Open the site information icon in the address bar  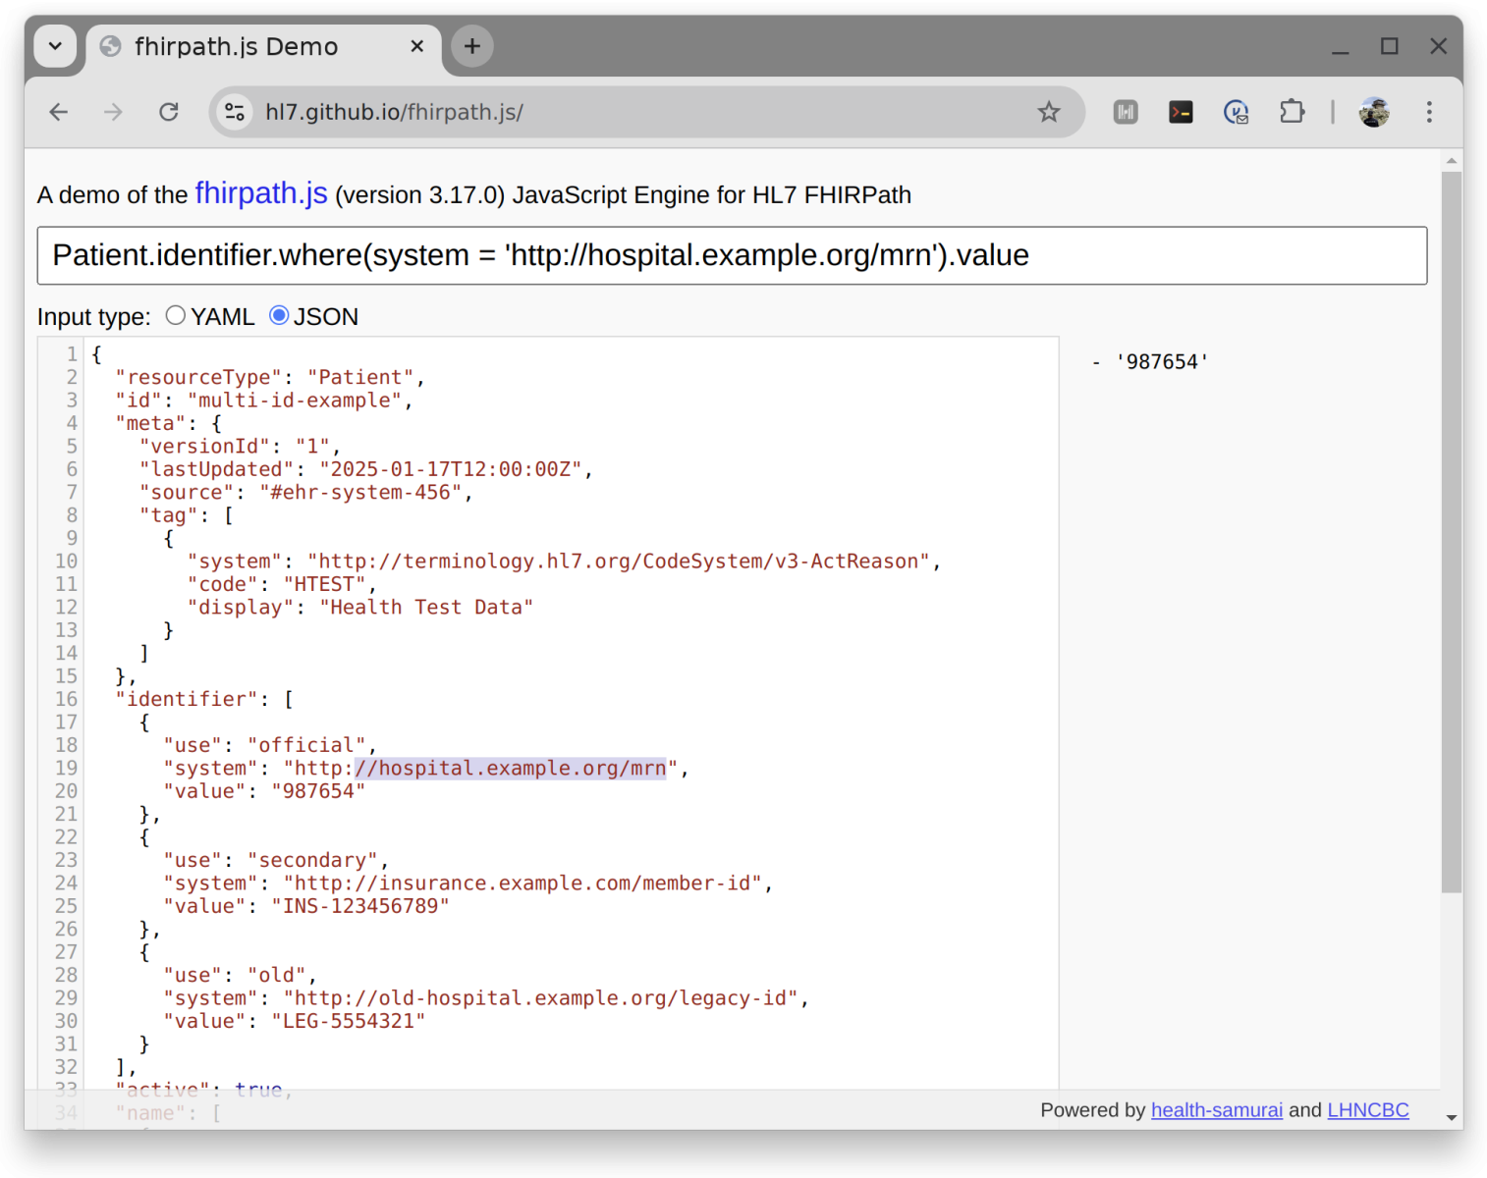(x=235, y=112)
